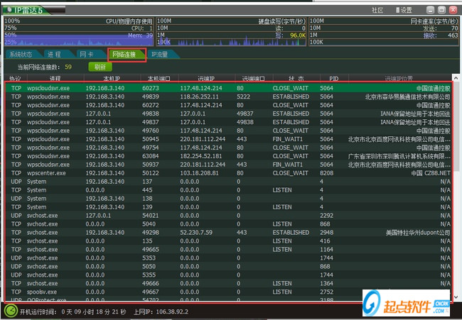Click the 硬盘读写 disk activity graph

click(231, 31)
